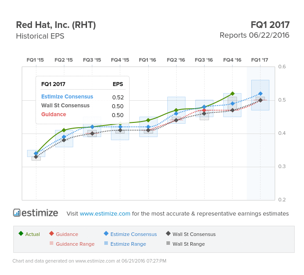Click the Wall St point at FQ1 '17
The height and width of the screenshot is (275, 304).
pos(261,100)
